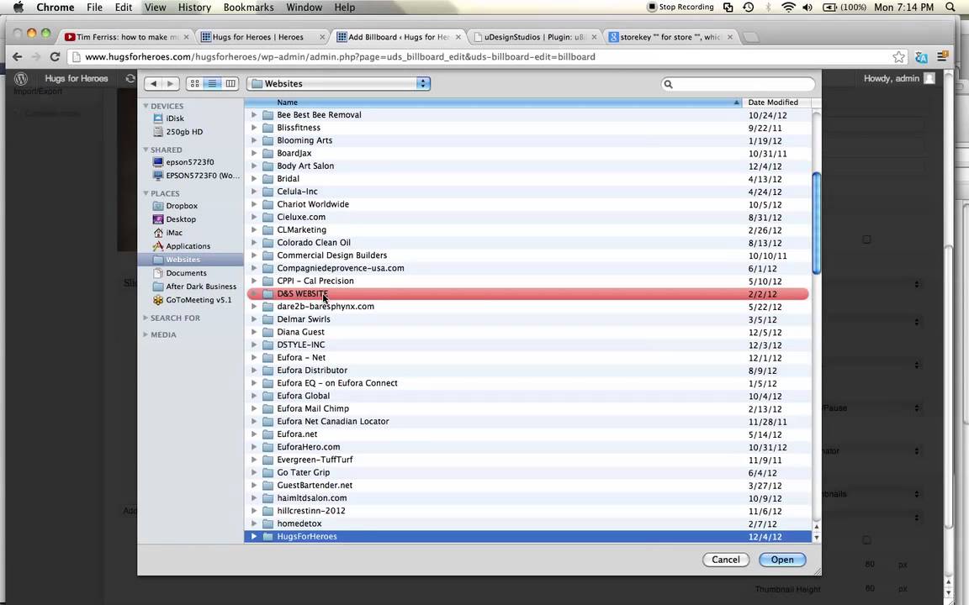Expand the HugsForHeroes folder triangle
This screenshot has height=605, width=969.
253,536
